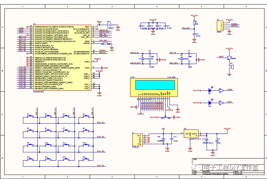The height and width of the screenshot is (179, 267).
Task: Click the SWD header P1 connector
Action: pos(220,26)
